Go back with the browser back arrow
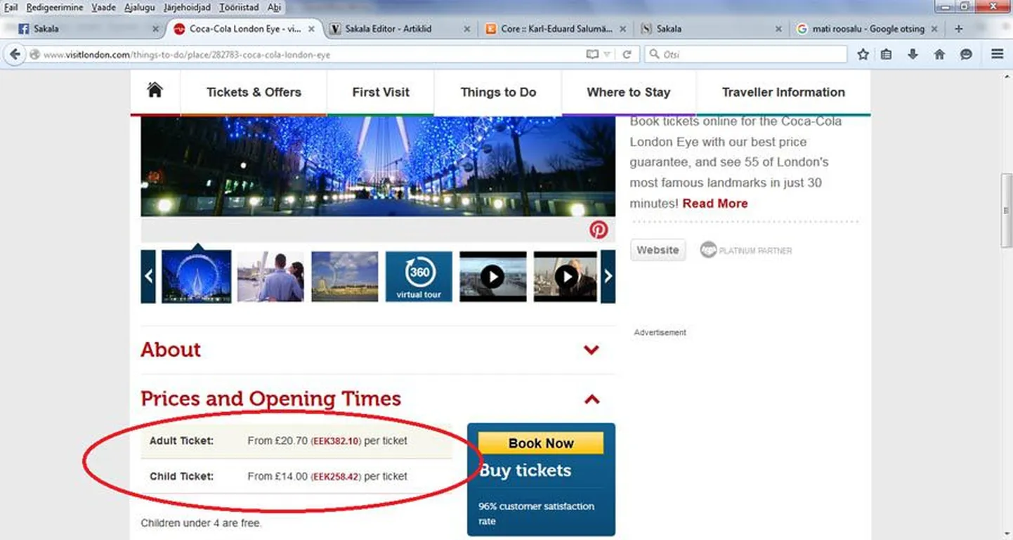Viewport: 1013px width, 540px height. [x=15, y=54]
